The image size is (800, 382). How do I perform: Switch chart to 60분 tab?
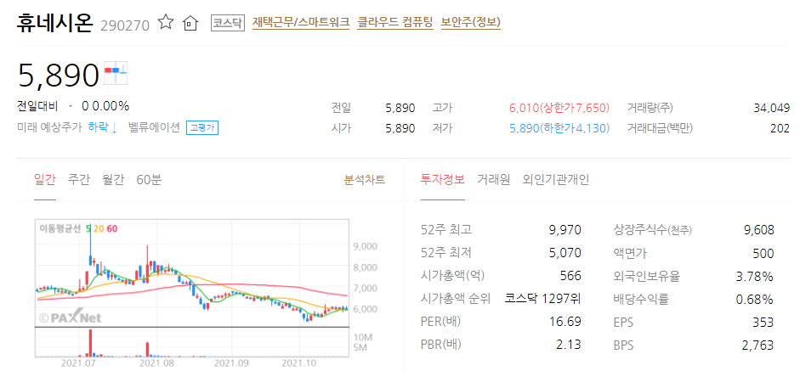pyautogui.click(x=149, y=180)
